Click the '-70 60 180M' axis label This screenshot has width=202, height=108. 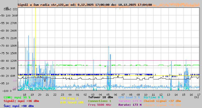[8, 46]
